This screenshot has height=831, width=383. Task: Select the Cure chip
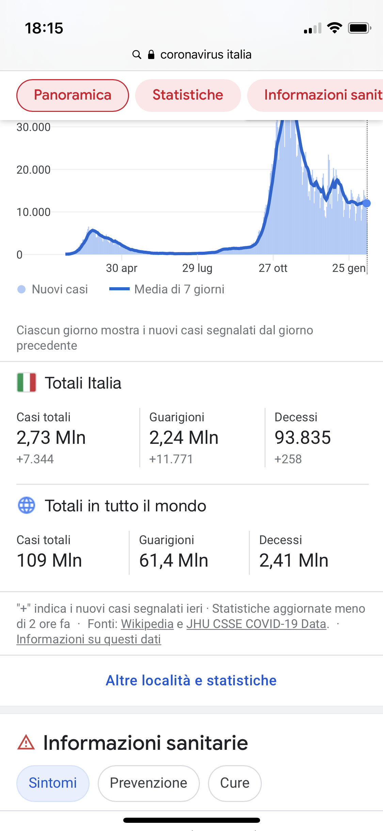click(x=235, y=783)
